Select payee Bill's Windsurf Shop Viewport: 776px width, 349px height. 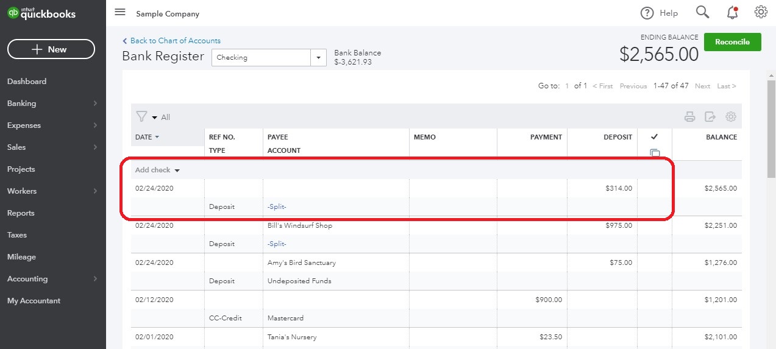(300, 225)
